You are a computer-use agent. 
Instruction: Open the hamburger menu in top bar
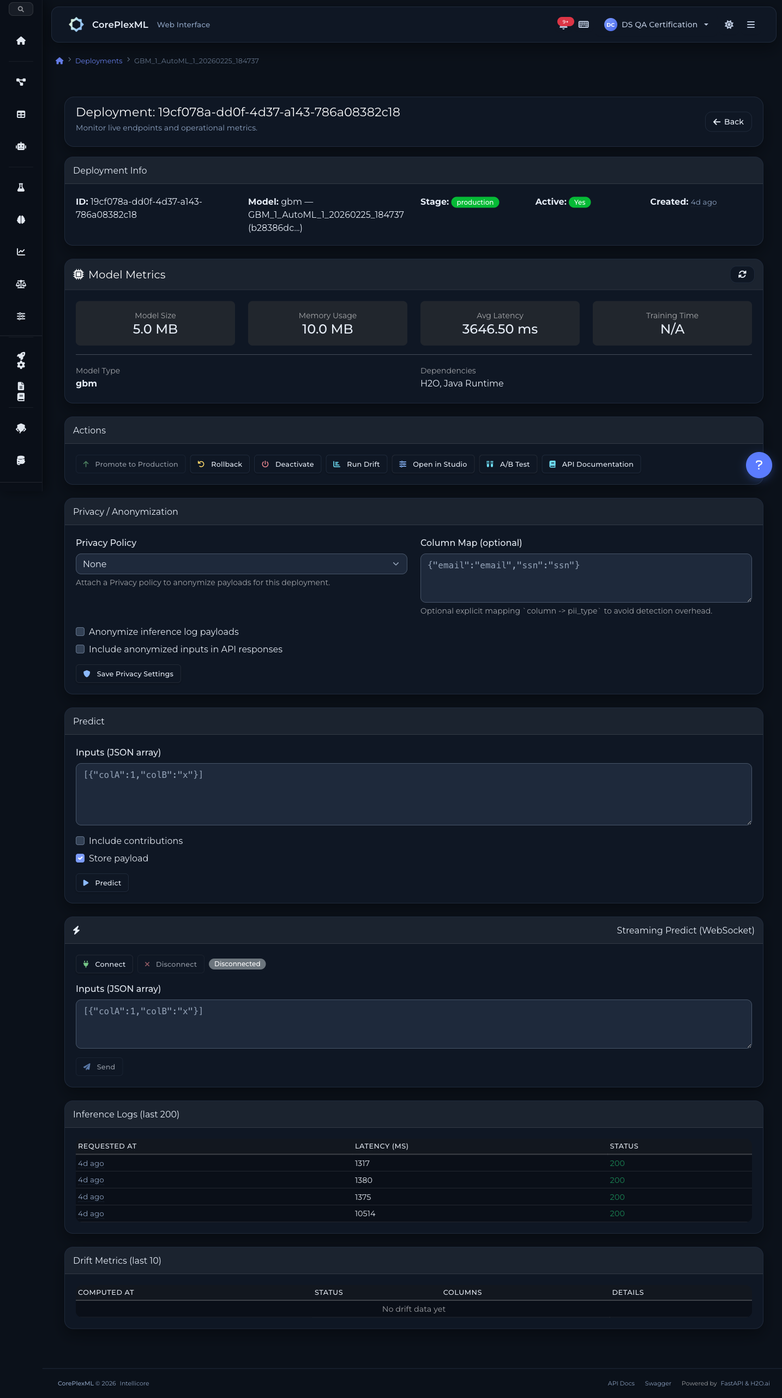tap(750, 25)
